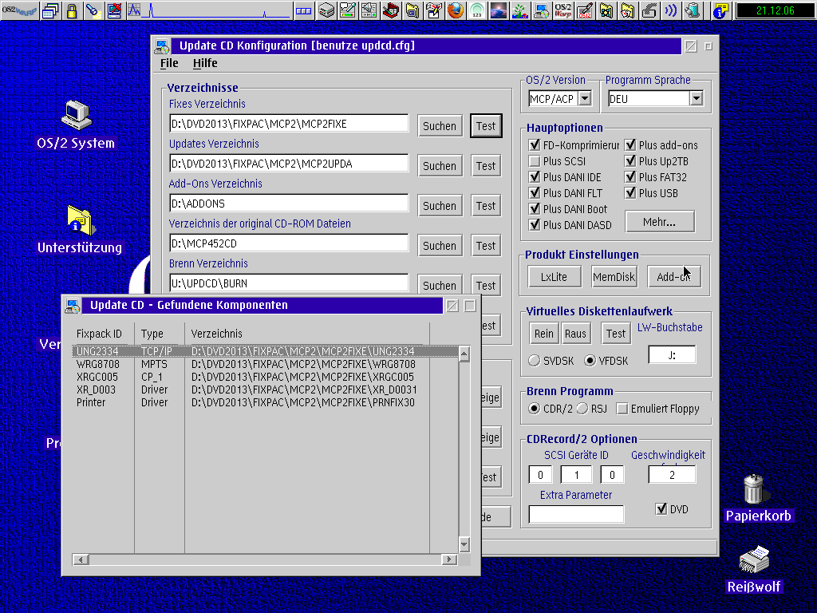Open the File menu
Screen dimensions: 817x613
[169, 63]
